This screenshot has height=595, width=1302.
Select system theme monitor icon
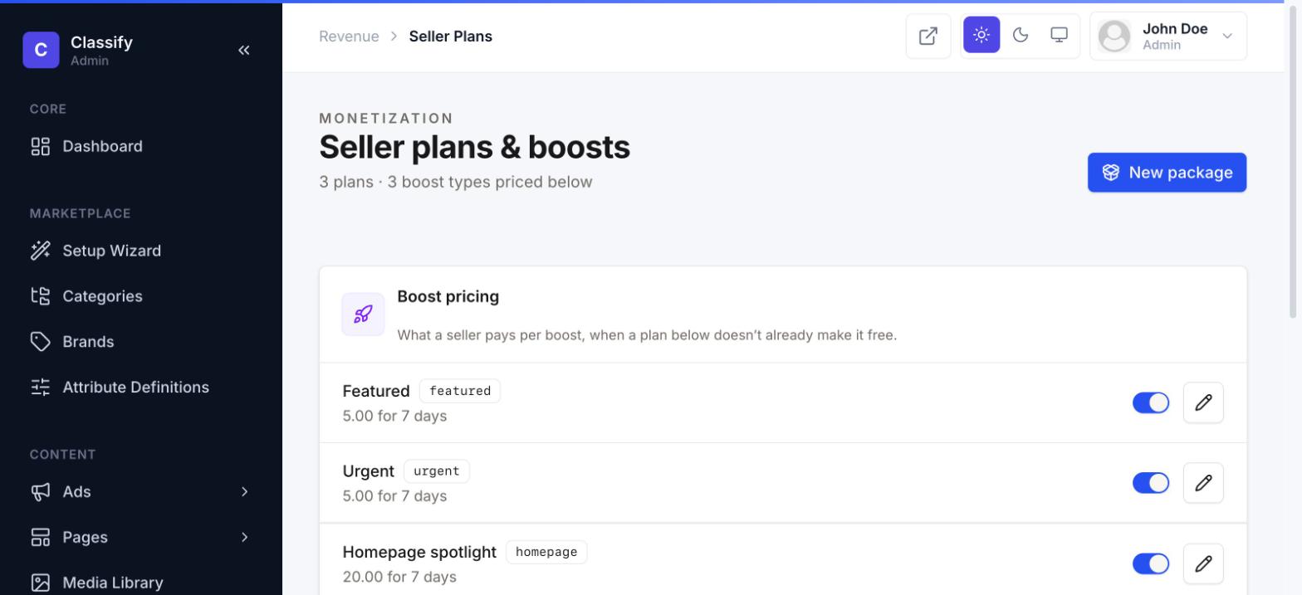[x=1059, y=35]
